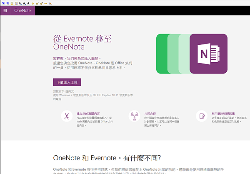Click the paragraph starting OneNote 和 Evernote 有很多相似處
The image size is (250, 174).
tap(139, 171)
